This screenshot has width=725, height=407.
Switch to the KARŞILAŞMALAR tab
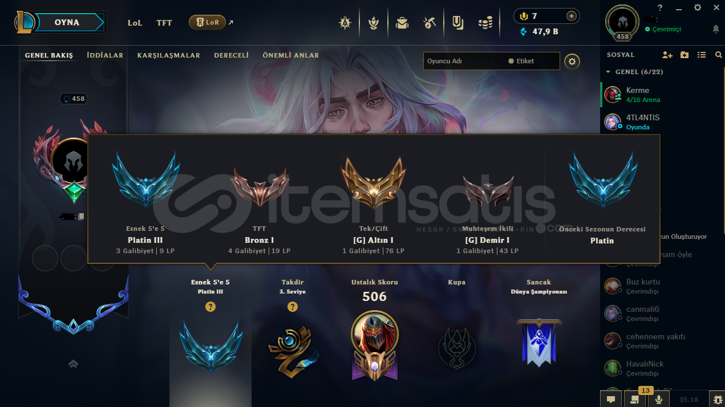pyautogui.click(x=169, y=55)
